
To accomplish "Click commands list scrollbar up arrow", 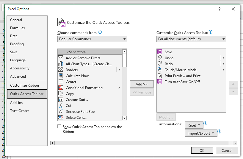I will tap(124, 52).
